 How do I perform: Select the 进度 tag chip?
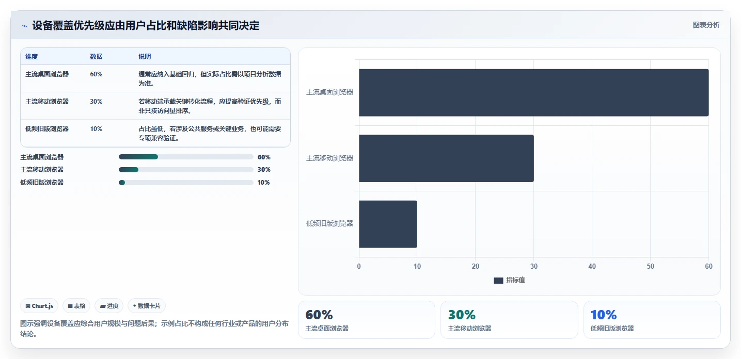(109, 306)
